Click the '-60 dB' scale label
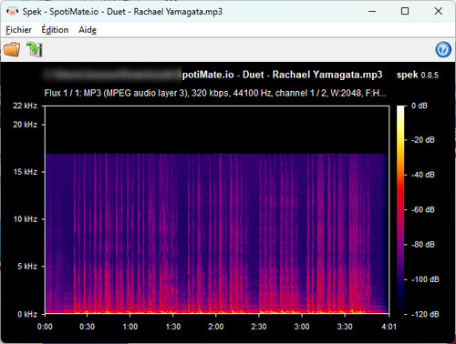Image resolution: width=456 pixels, height=344 pixels. point(423,209)
